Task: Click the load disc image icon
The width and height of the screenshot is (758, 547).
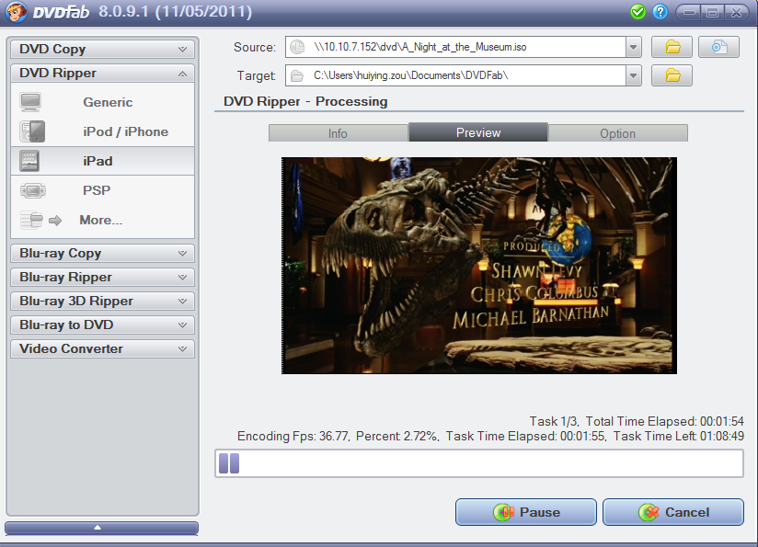Action: (718, 47)
